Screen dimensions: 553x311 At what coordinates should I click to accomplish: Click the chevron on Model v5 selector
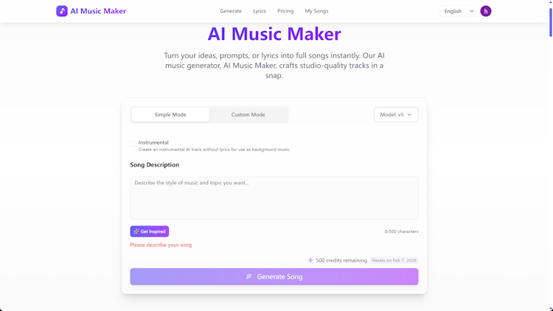[x=409, y=114]
